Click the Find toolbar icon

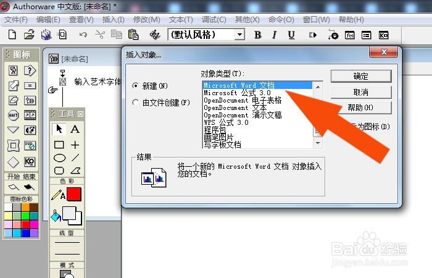(x=155, y=35)
